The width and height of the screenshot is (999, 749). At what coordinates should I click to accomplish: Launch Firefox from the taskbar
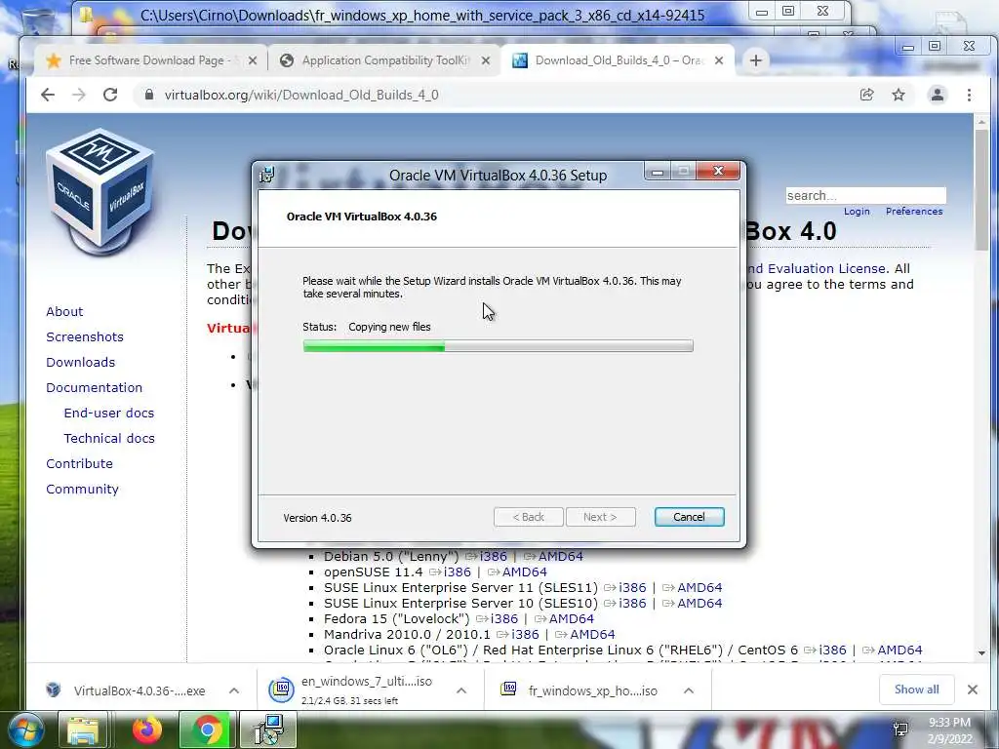(x=147, y=729)
